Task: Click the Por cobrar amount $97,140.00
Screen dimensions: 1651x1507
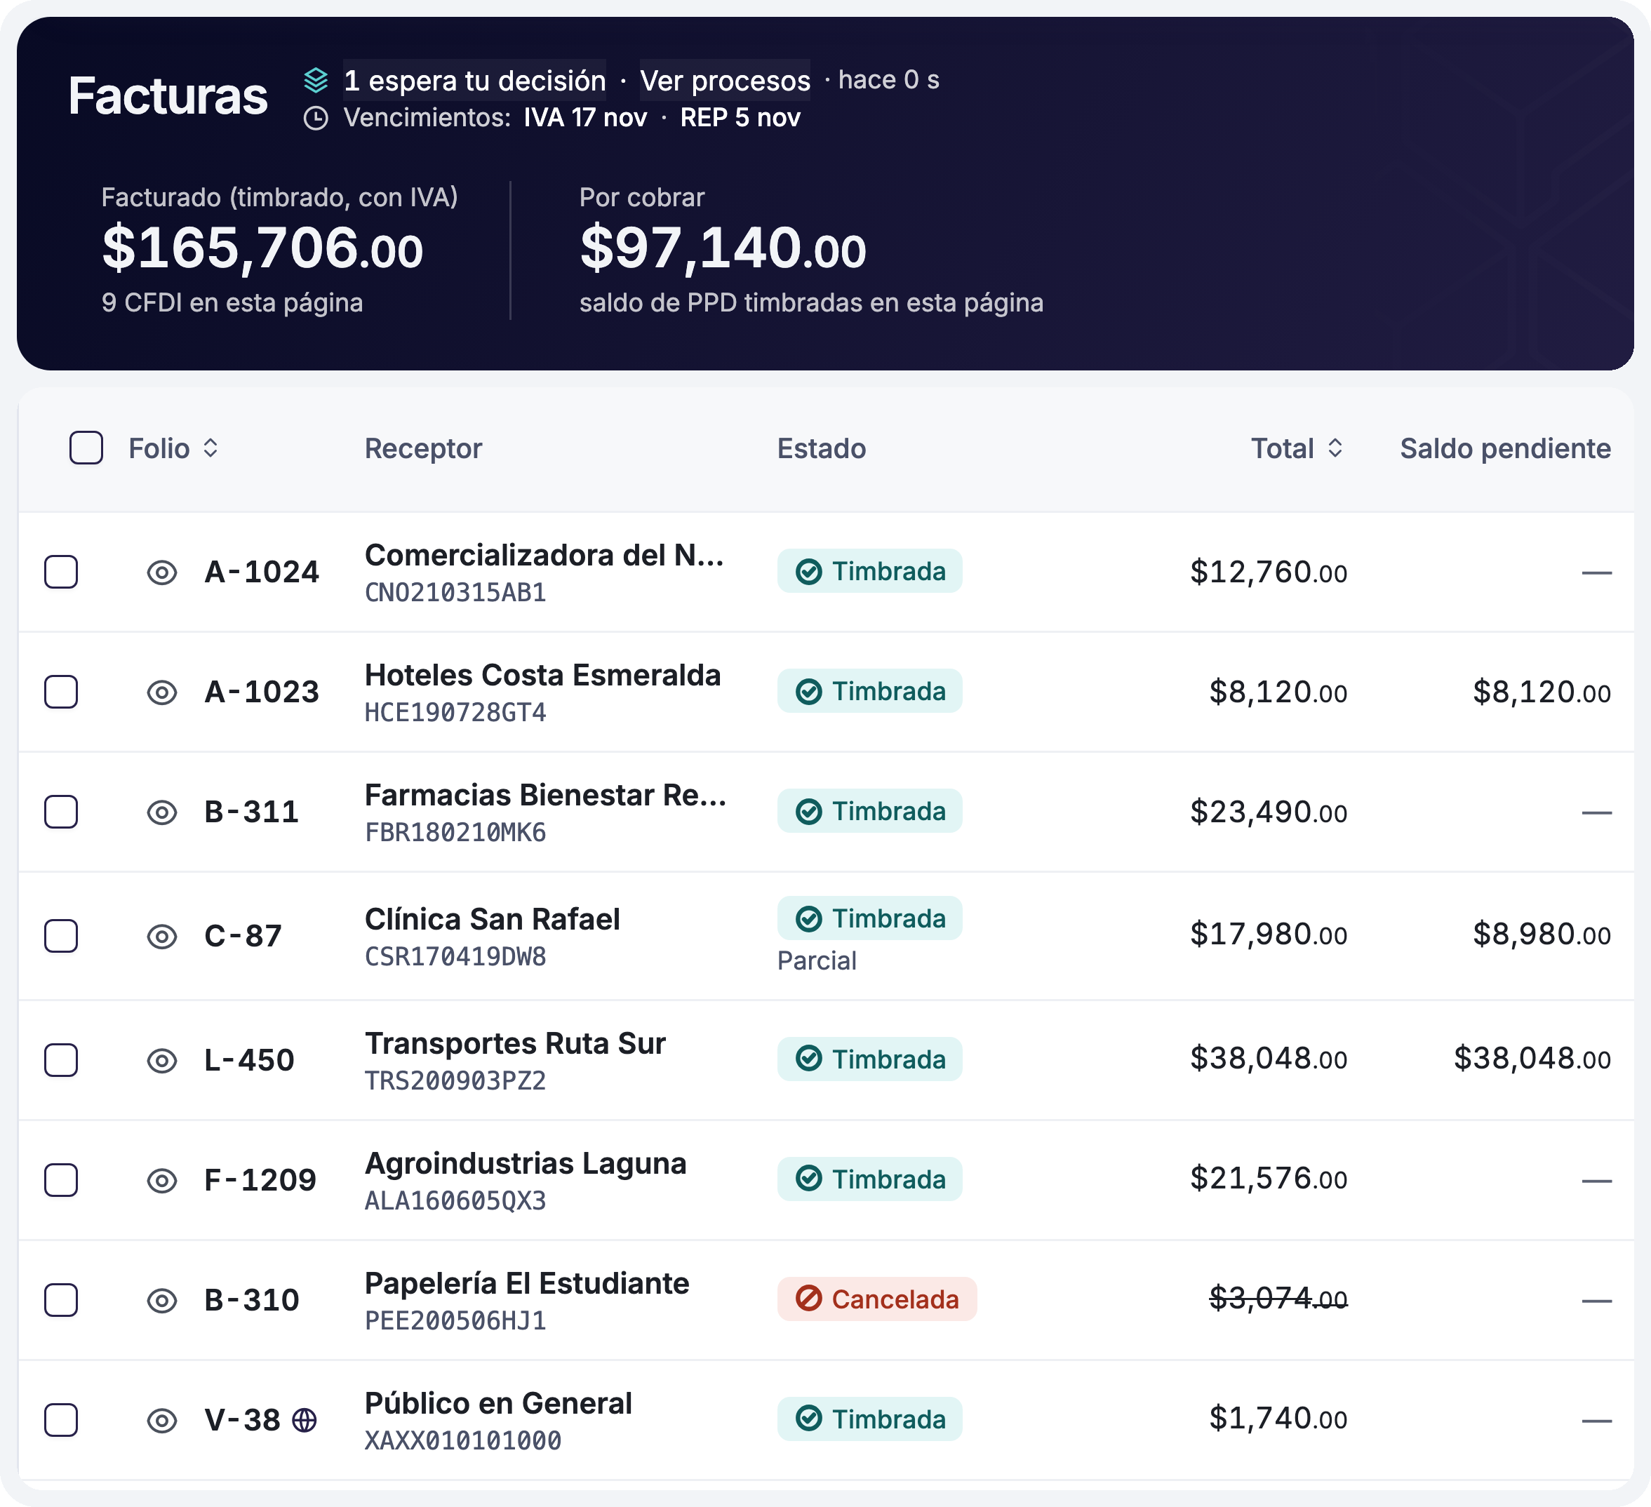Action: [x=723, y=248]
